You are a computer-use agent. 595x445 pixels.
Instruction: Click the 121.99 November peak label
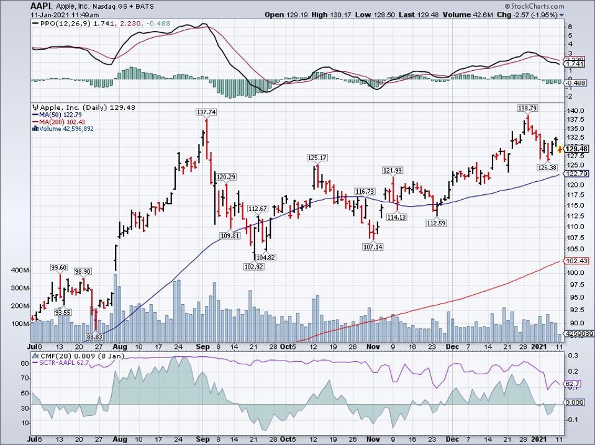[393, 170]
